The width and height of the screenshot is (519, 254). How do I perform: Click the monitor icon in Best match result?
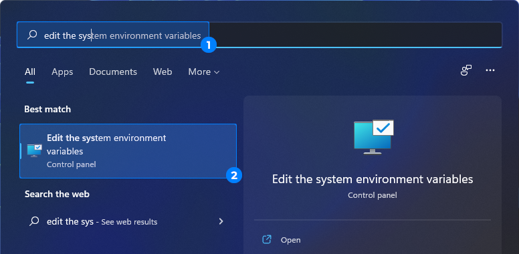click(x=34, y=150)
